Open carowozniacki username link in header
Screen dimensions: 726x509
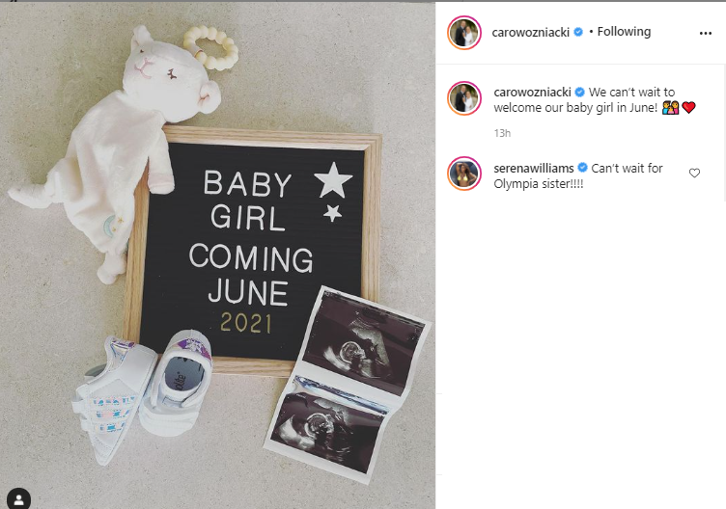point(531,32)
